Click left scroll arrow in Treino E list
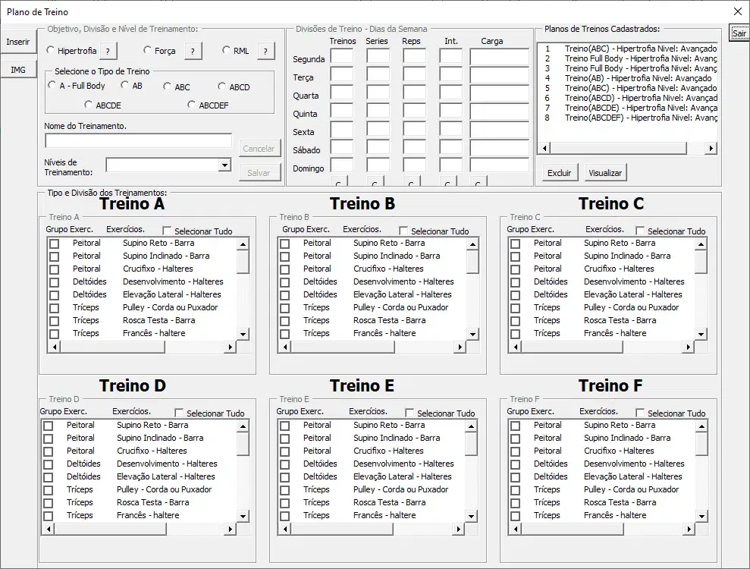Viewport: 750px width, 569px height. click(286, 529)
